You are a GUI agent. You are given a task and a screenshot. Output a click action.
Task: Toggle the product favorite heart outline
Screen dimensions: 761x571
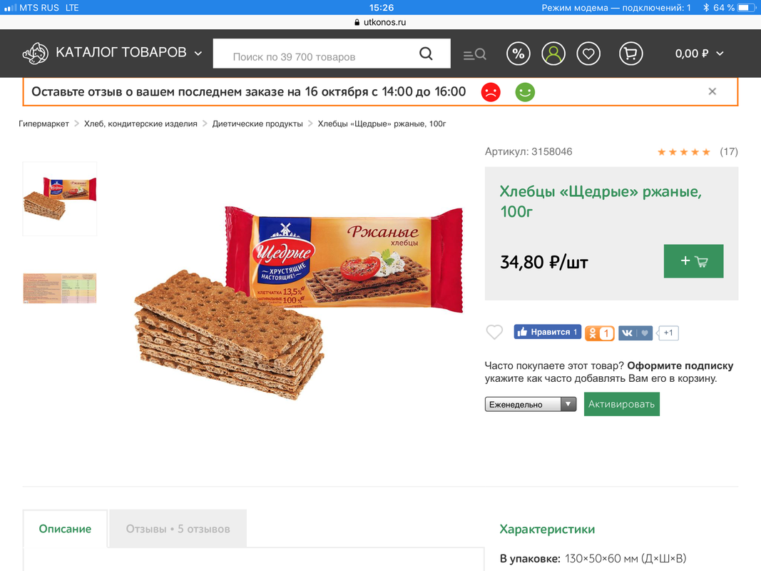[494, 332]
